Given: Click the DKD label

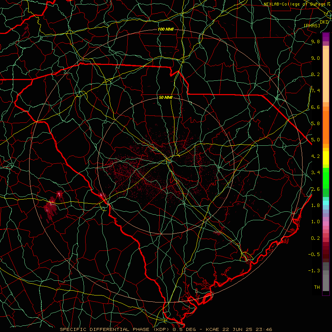Looking at the screenshot, I should (324, 22).
